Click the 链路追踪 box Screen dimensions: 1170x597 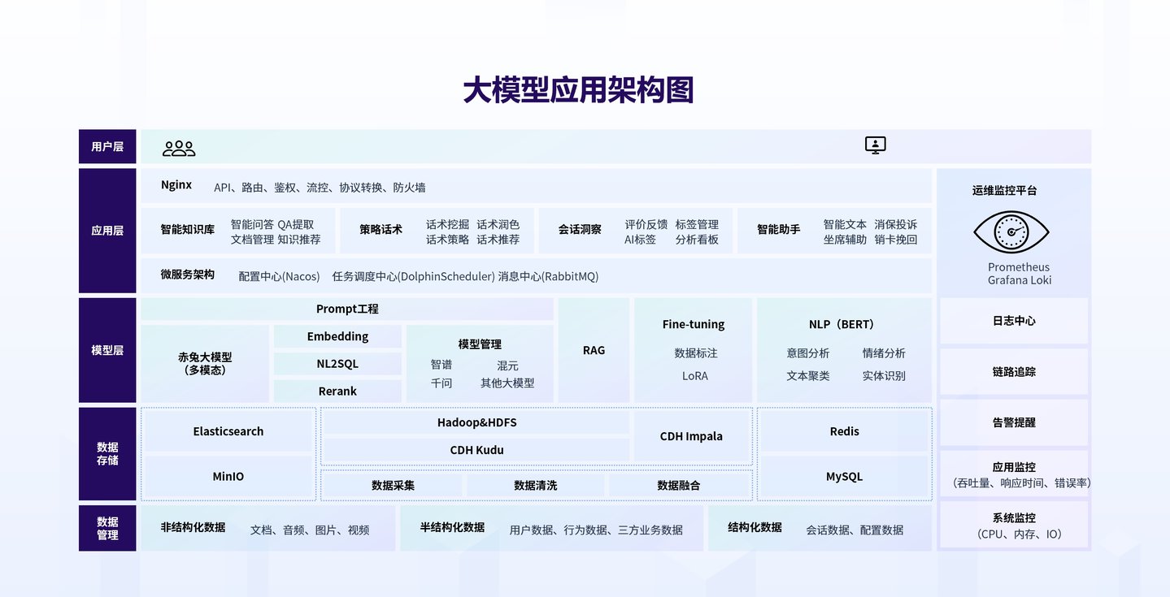pyautogui.click(x=1014, y=371)
